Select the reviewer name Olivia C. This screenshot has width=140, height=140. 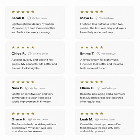coord(87,88)
